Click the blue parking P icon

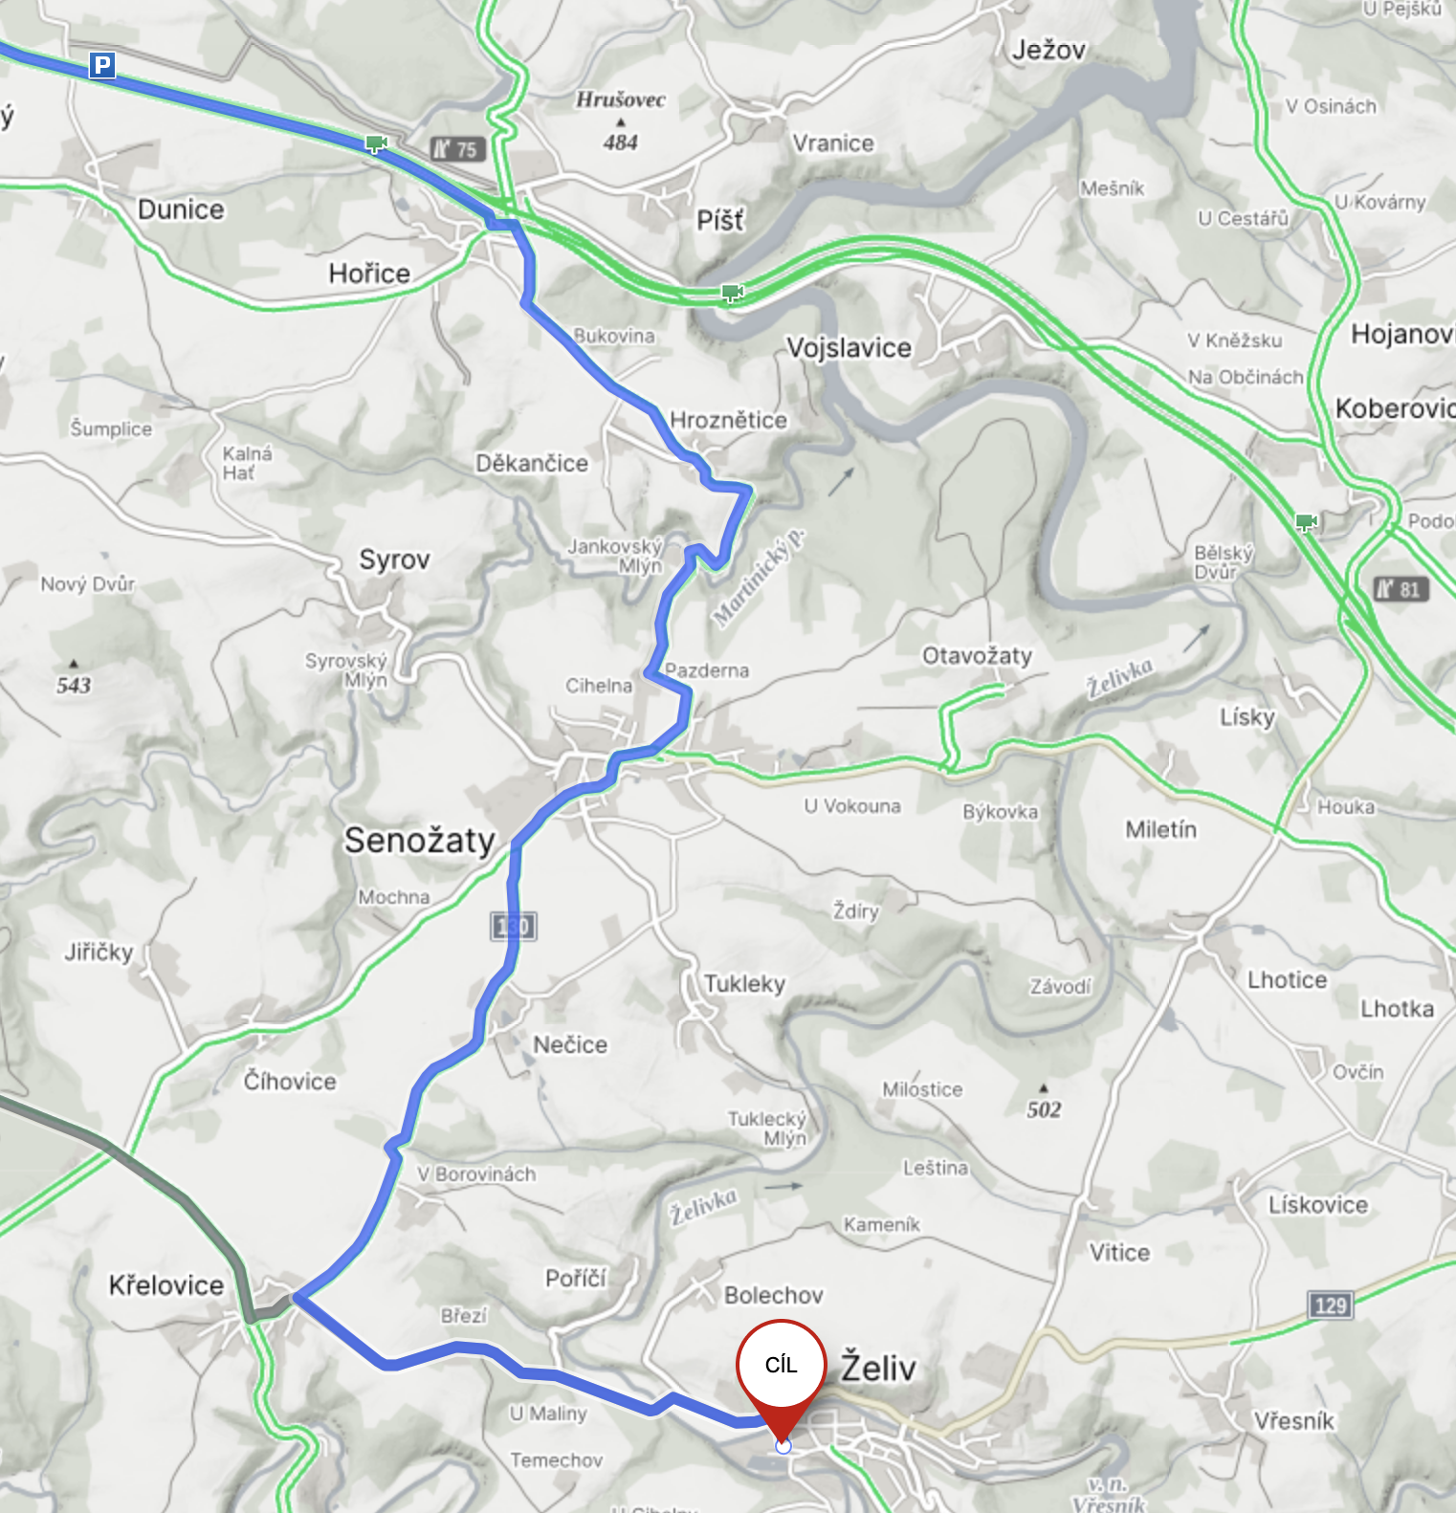[x=101, y=65]
